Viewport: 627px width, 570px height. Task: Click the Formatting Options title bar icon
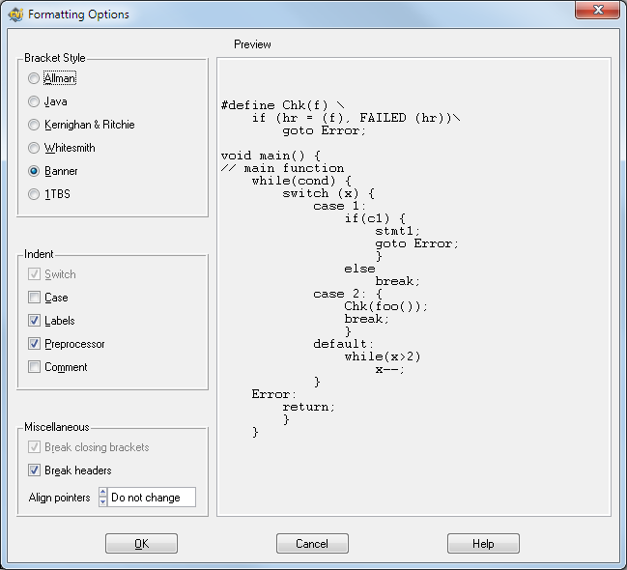pos(14,14)
